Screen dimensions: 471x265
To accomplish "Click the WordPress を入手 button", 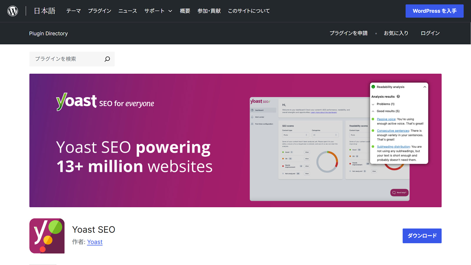I will click(434, 11).
